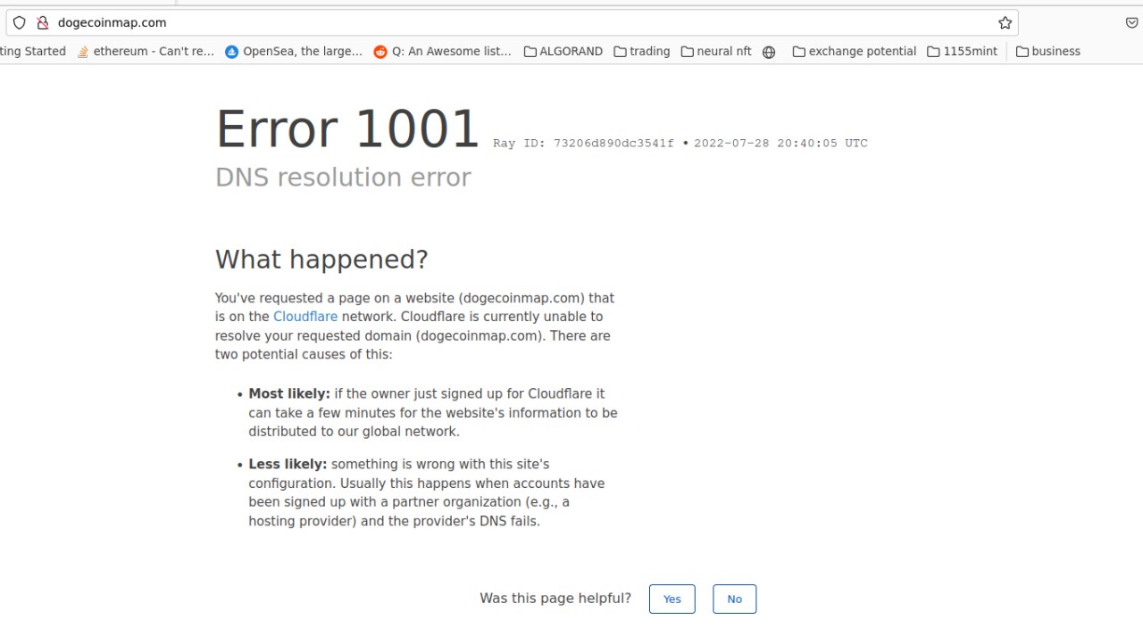Expand the exchange potential bookmarks folder

855,52
